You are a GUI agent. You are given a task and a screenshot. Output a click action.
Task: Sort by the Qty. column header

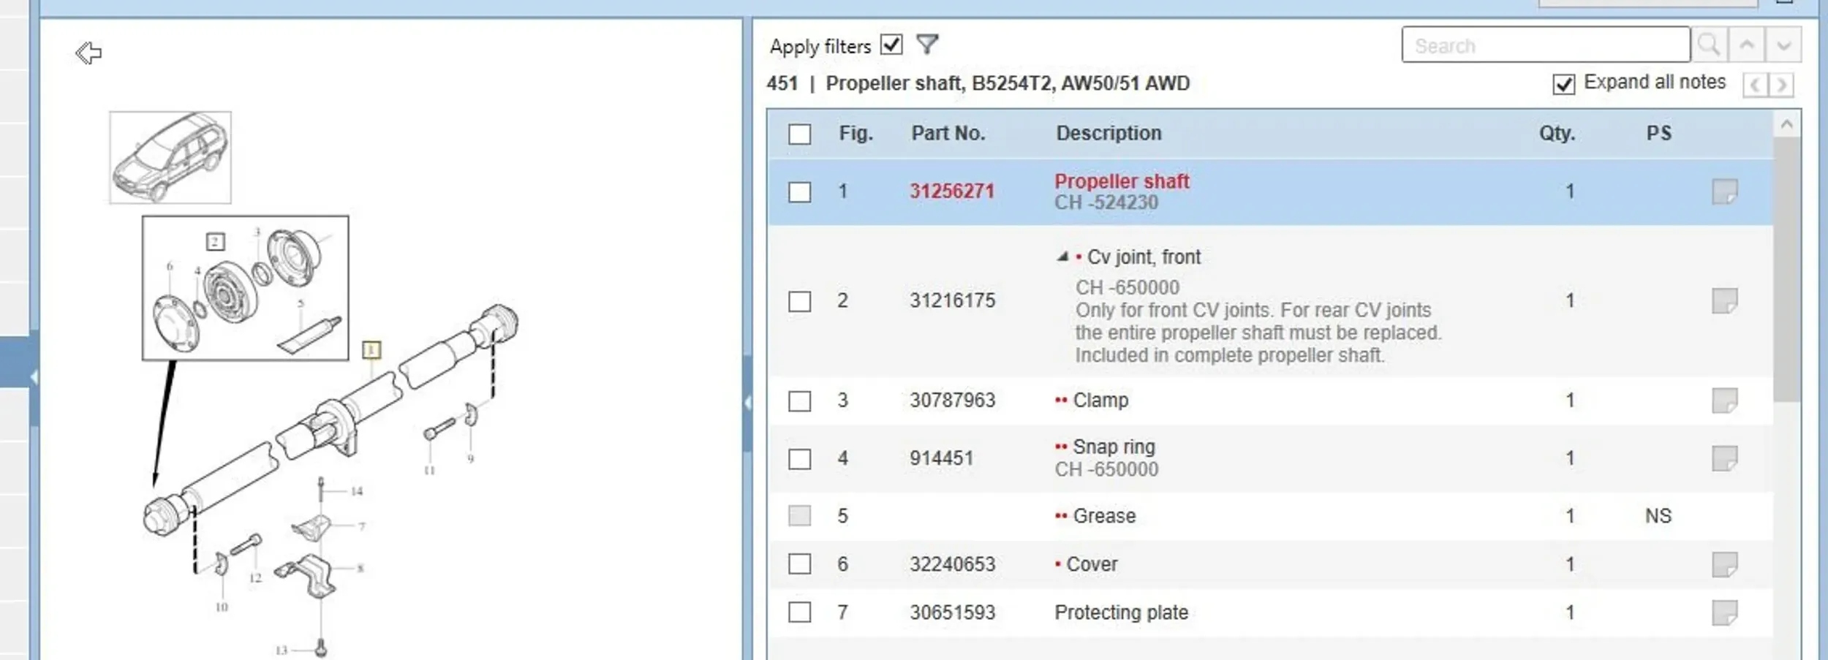point(1557,133)
